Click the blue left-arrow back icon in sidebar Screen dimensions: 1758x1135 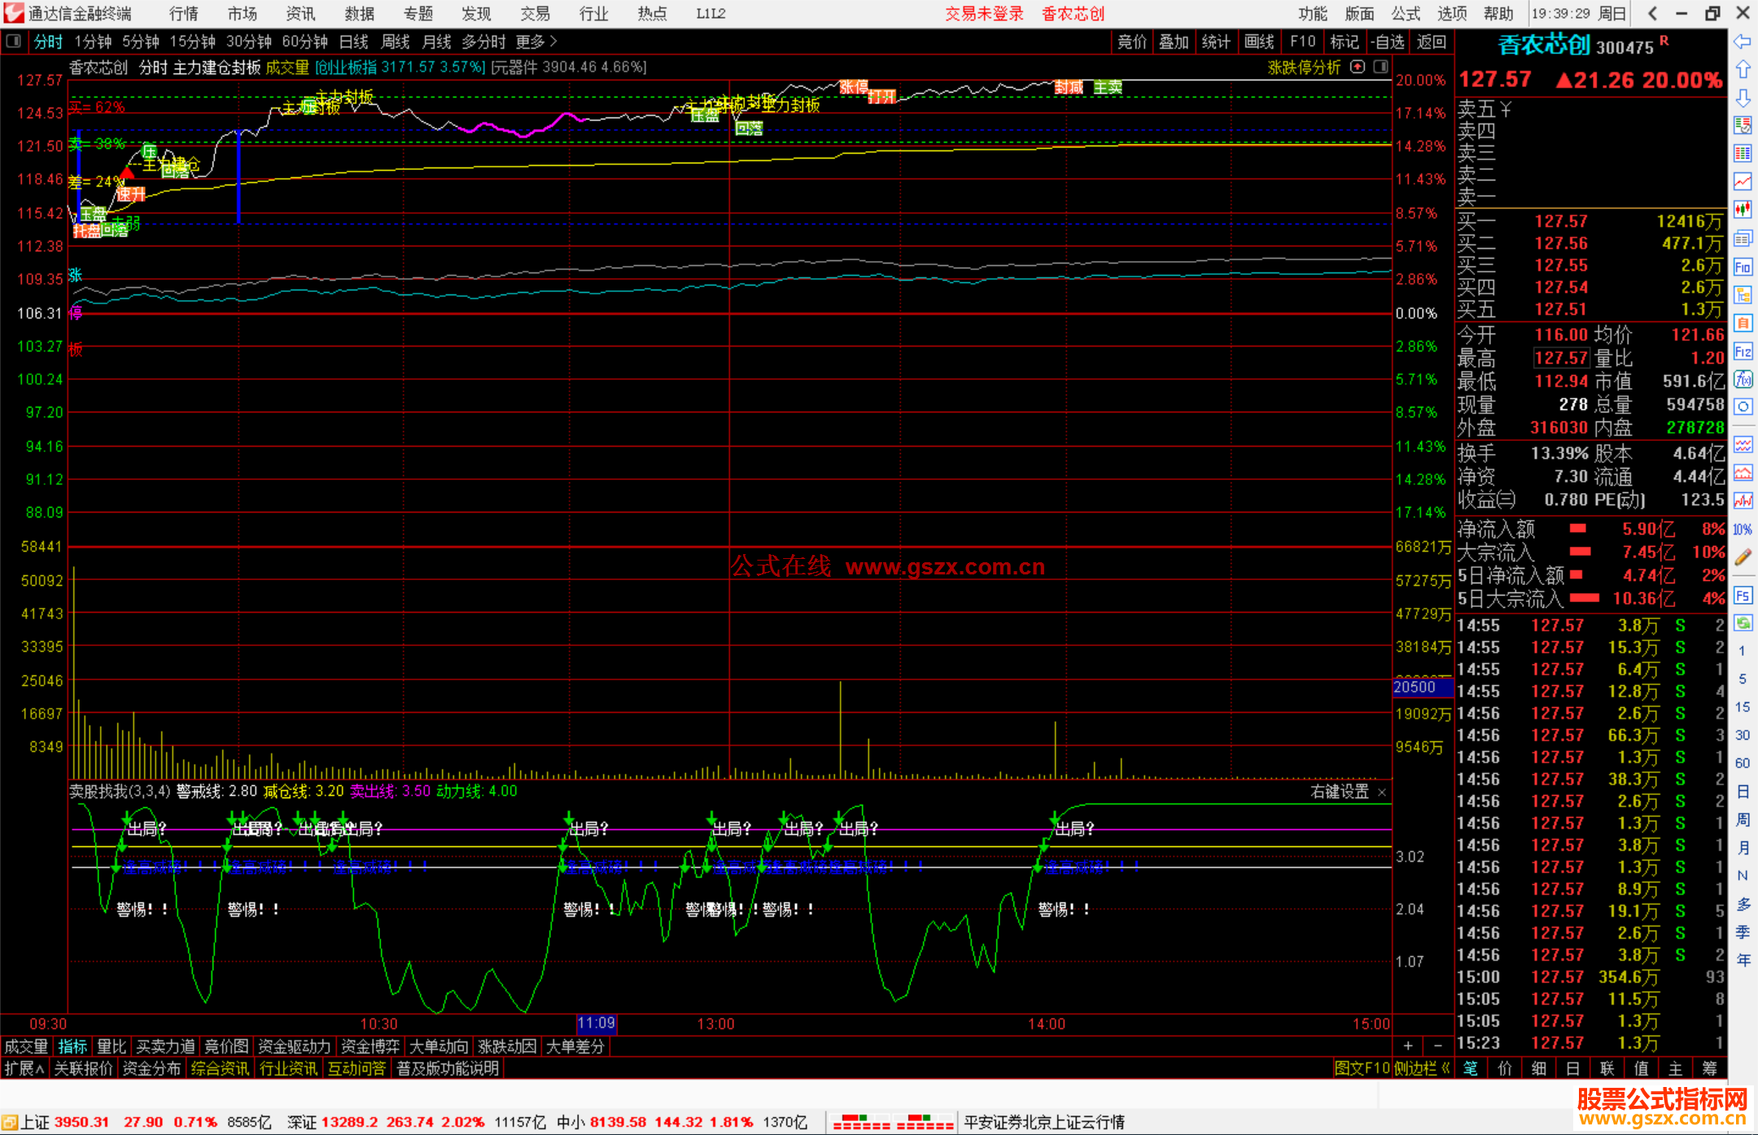[1743, 41]
